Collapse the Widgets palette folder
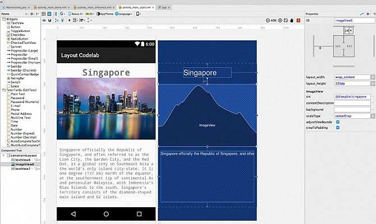Image resolution: width=376 pixels, height=224 pixels. click(4, 19)
